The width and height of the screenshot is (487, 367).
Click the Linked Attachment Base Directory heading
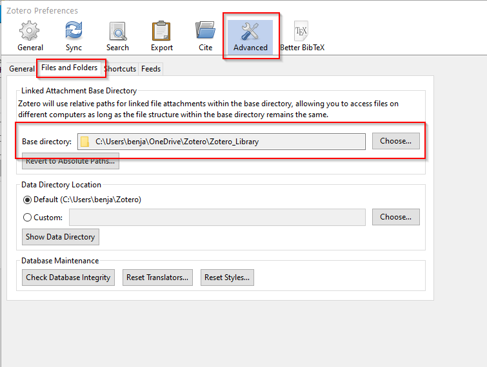[79, 91]
